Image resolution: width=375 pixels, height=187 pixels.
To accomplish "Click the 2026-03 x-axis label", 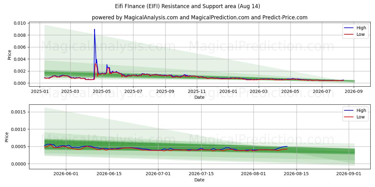I will [259, 91].
